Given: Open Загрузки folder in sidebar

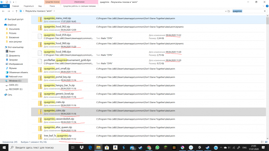Looking at the screenshot, I should 14,59.
